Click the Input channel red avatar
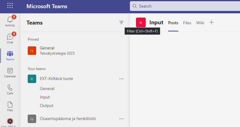240x127 pixels. point(141,22)
